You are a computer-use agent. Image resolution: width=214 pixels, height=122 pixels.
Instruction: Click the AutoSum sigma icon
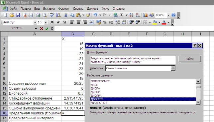122,15
